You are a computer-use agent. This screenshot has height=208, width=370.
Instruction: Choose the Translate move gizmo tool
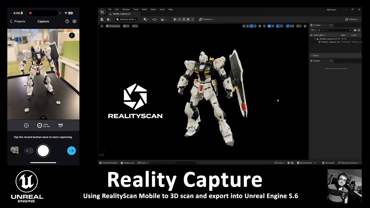[x=247, y=26]
